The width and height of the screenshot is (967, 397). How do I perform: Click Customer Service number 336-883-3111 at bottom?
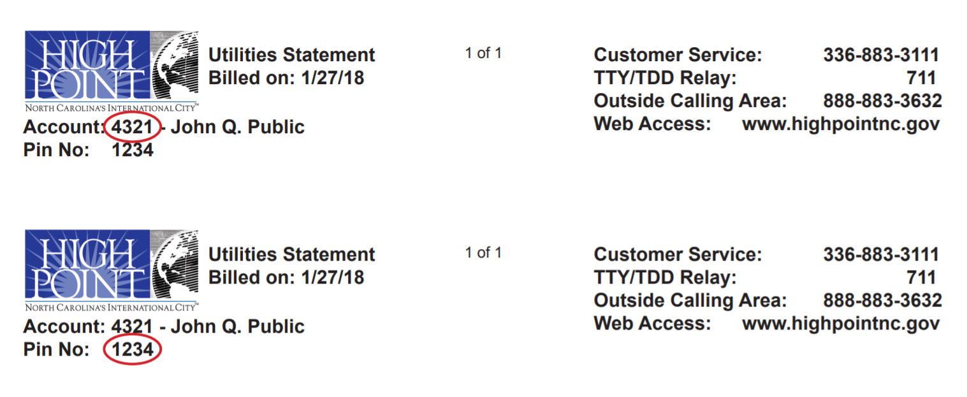[x=881, y=254]
